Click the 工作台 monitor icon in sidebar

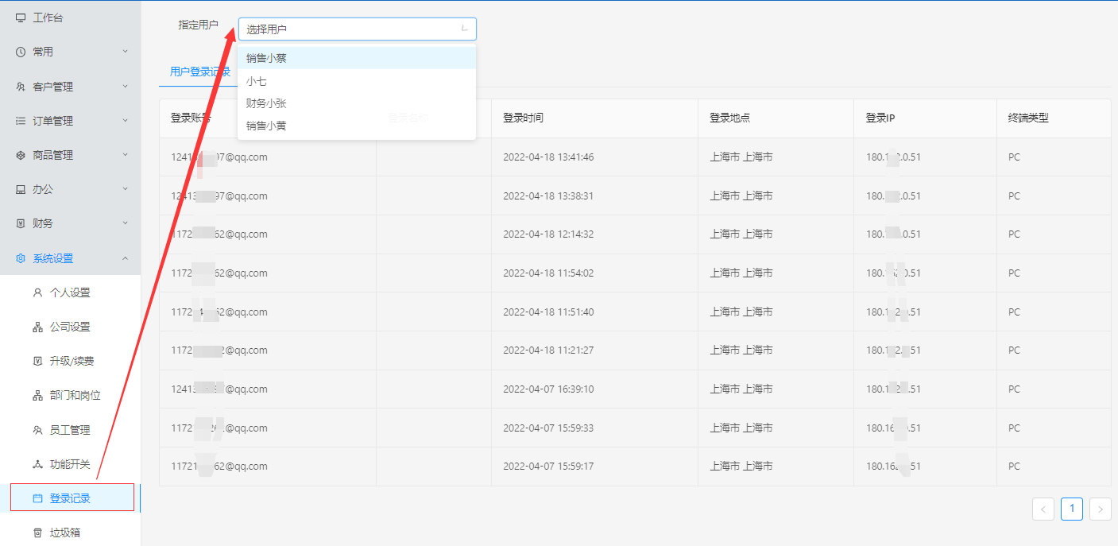[21, 17]
